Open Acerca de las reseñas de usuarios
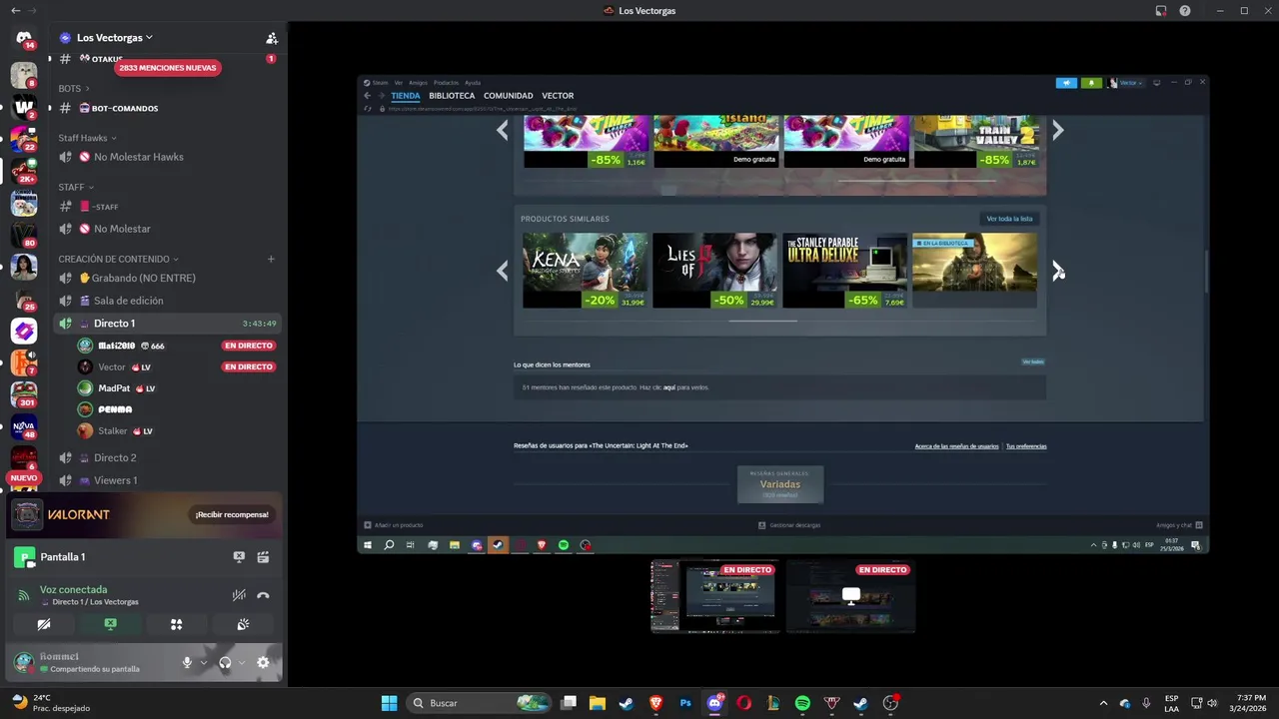1279x719 pixels. (x=956, y=446)
